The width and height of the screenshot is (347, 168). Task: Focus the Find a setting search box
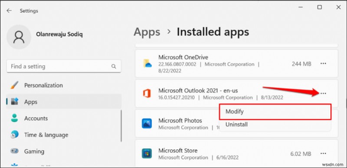[64, 66]
